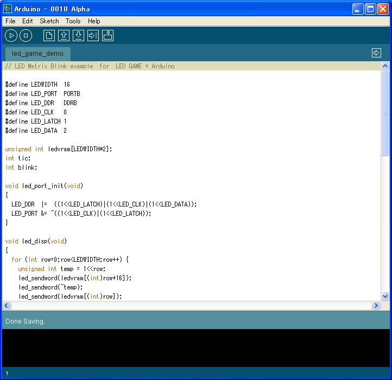
Task: Save the sketch with the Save icon
Action: pos(78,35)
